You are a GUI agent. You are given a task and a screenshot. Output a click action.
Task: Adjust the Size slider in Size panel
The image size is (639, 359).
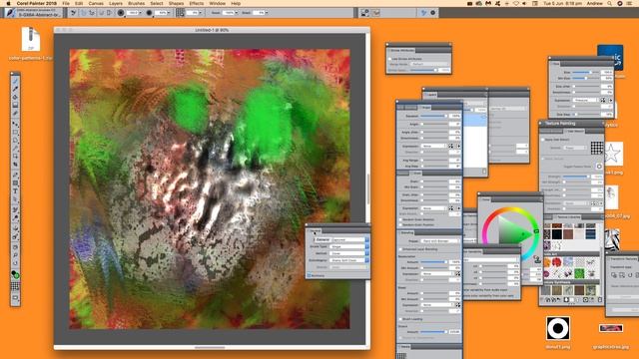point(586,72)
